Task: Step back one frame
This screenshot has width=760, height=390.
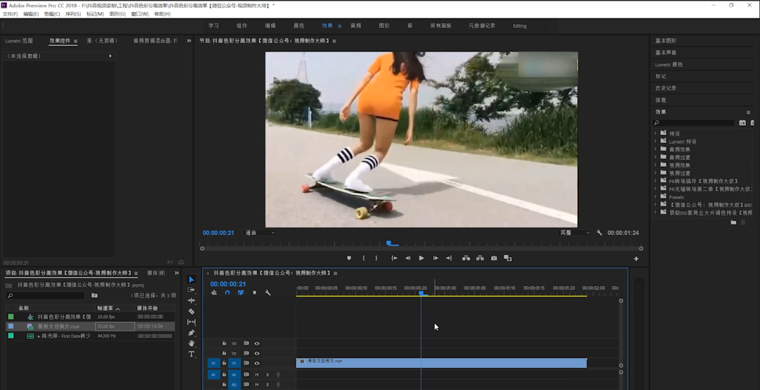Action: pos(407,258)
